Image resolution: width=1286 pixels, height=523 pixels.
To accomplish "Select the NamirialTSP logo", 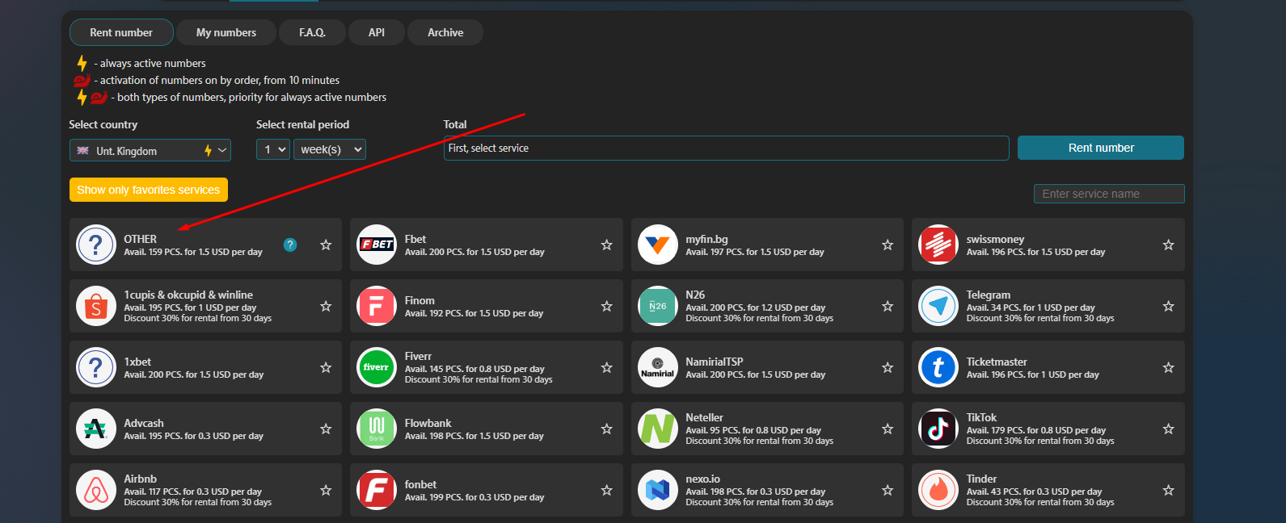I will pos(658,367).
